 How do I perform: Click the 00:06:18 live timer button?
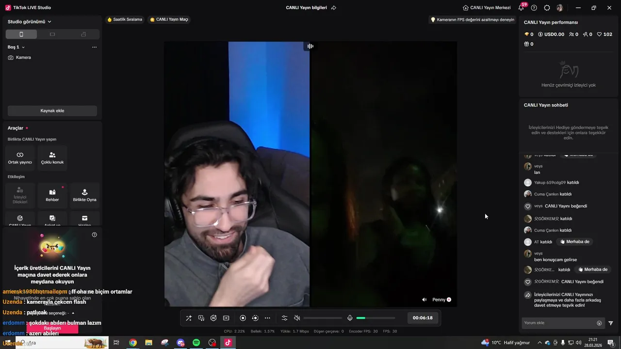coord(423,318)
